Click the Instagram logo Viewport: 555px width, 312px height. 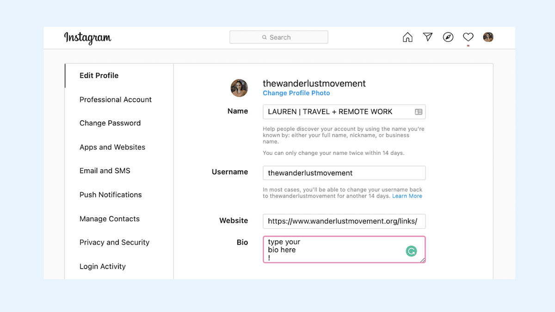[x=87, y=38]
